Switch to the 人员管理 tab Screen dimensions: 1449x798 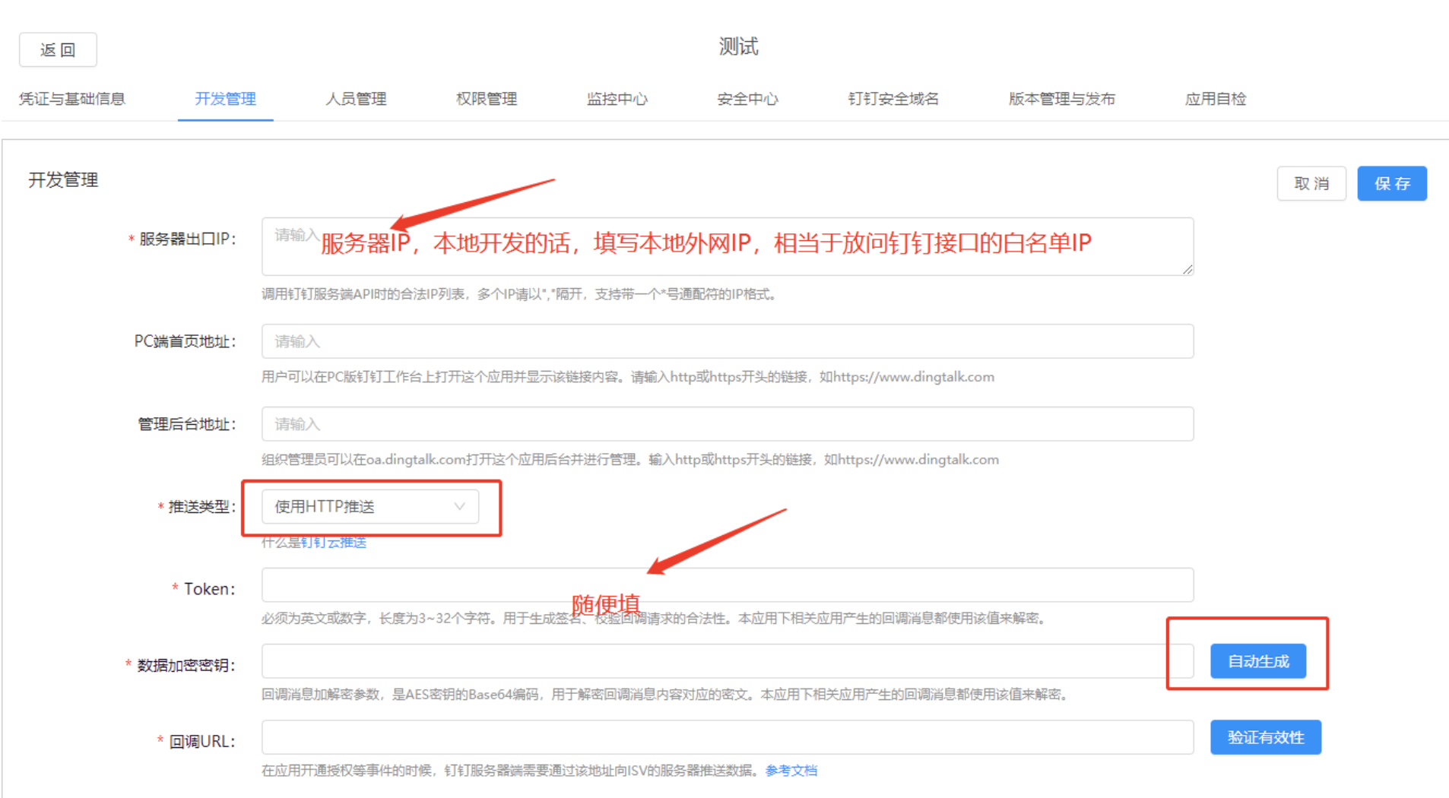[356, 99]
